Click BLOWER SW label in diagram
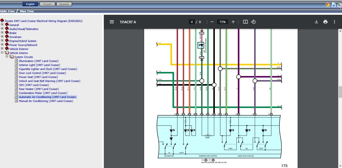Viewport: 342px width, 168px height. (169, 156)
